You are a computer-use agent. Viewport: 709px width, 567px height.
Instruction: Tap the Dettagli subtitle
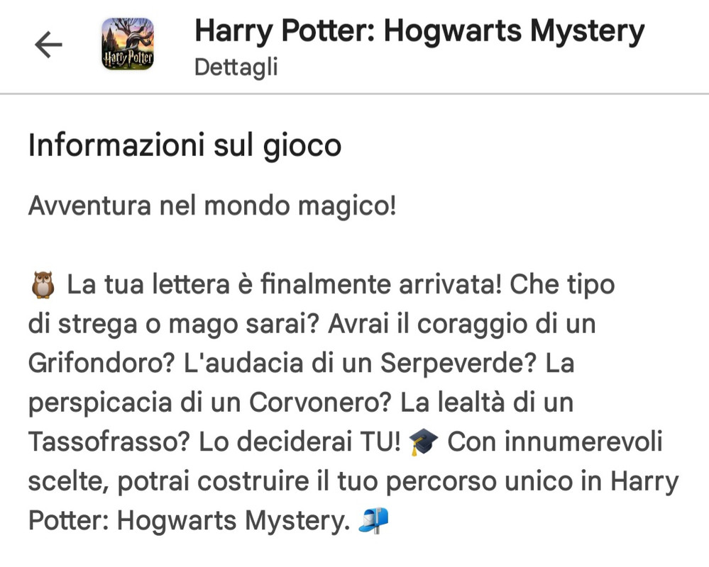(x=236, y=68)
